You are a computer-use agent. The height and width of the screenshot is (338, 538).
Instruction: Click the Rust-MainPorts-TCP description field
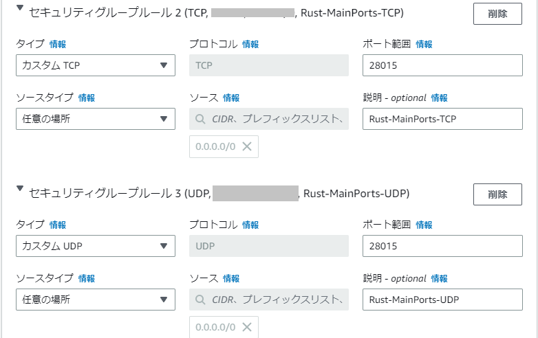[x=442, y=119]
